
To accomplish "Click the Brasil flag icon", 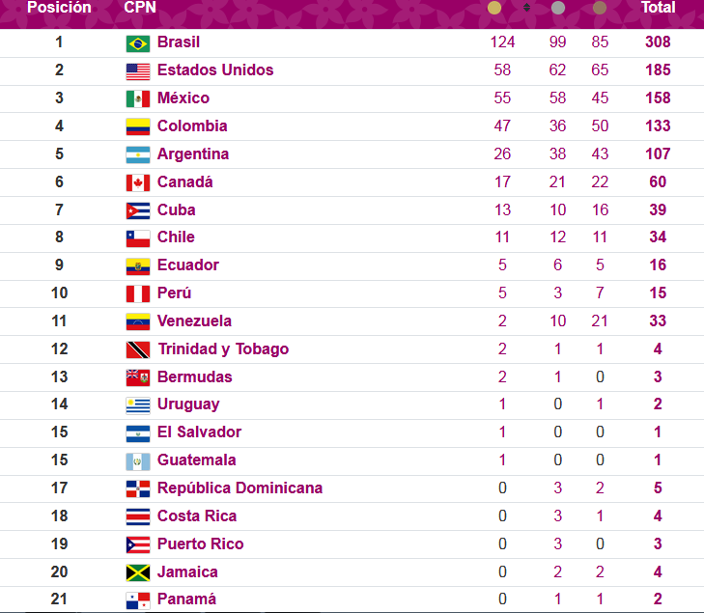I will tap(138, 43).
